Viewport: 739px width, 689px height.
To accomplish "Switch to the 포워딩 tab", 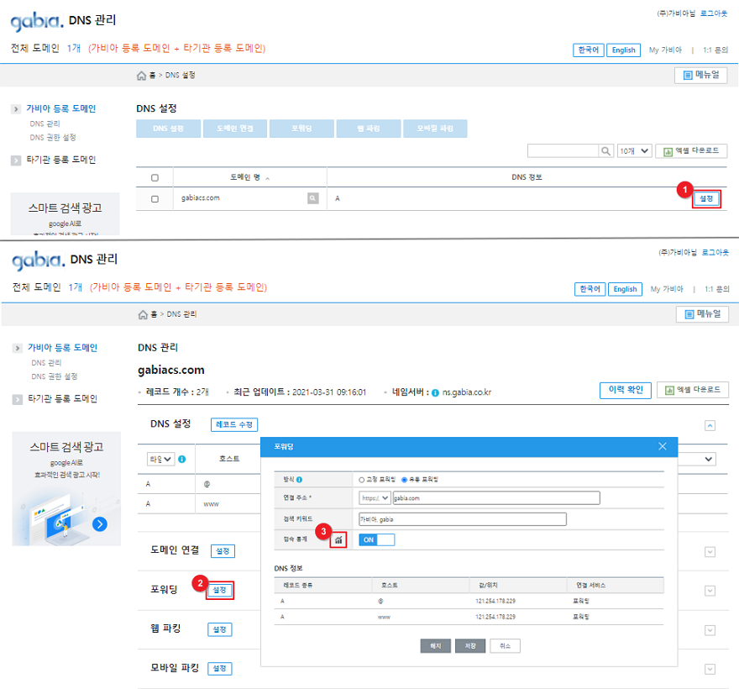I will (x=301, y=129).
